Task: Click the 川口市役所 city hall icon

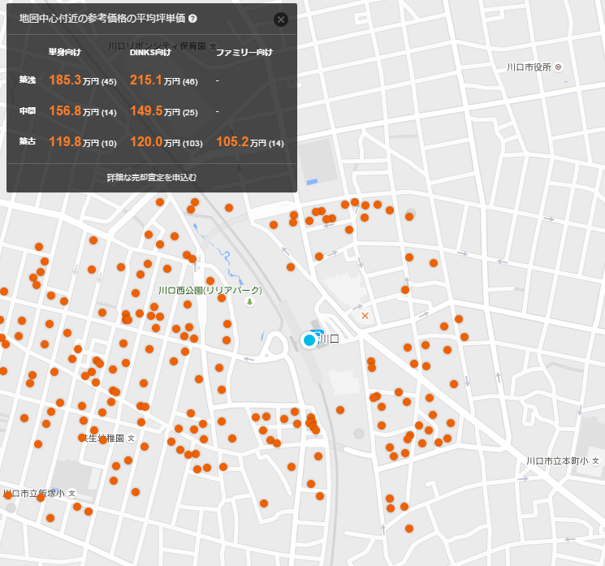Action: pyautogui.click(x=558, y=67)
